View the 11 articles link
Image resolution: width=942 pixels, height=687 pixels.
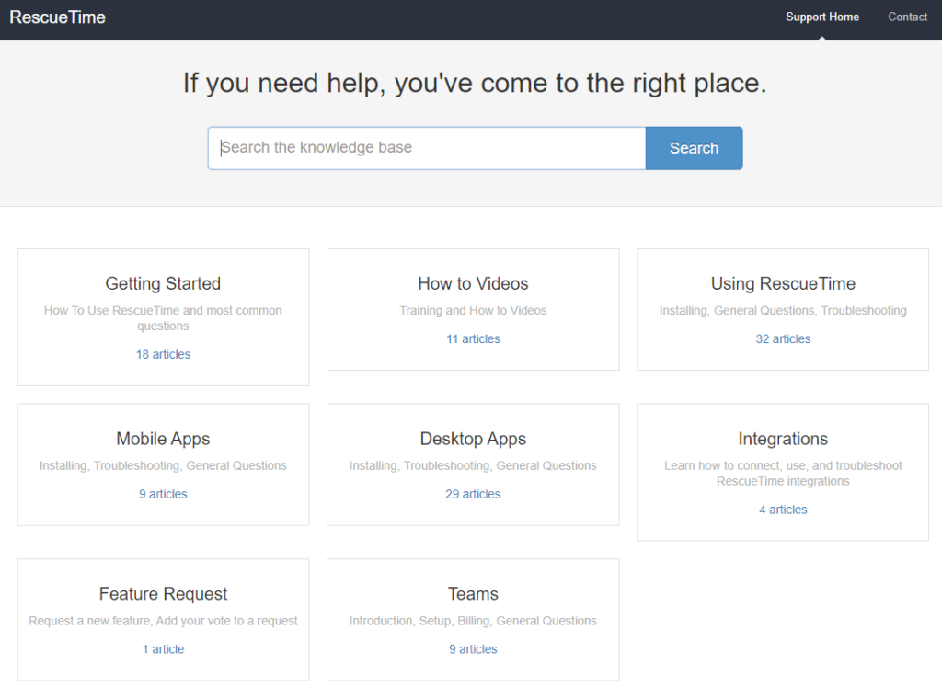473,338
